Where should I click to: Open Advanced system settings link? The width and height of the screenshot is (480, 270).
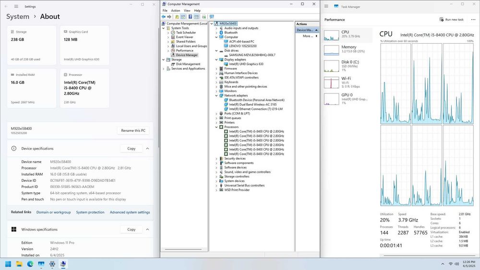(x=130, y=212)
